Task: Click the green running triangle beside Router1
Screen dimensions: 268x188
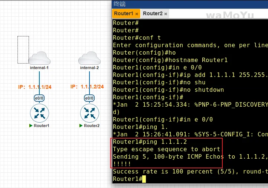Action: (31, 126)
